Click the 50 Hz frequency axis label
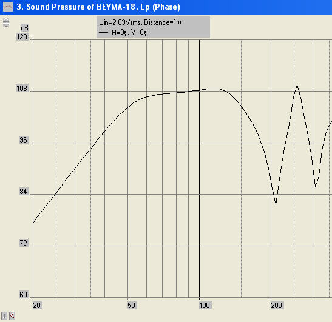Viewport: 332px width, 322px height. [131, 306]
